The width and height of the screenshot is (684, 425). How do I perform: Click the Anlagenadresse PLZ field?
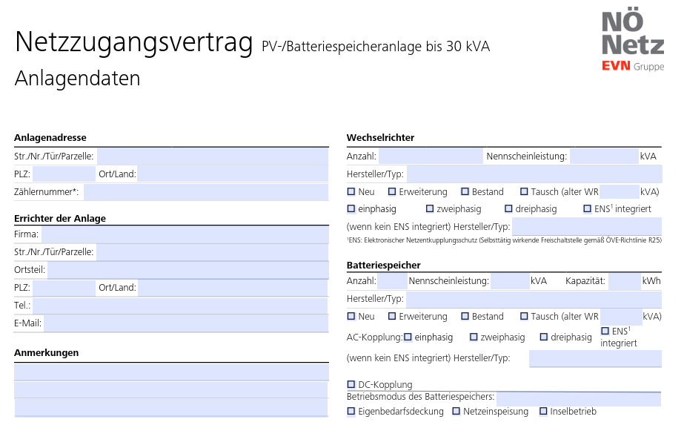pos(64,174)
